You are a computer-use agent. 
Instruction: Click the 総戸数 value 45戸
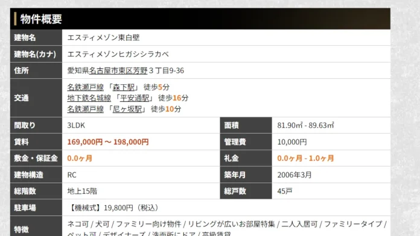[x=285, y=191]
